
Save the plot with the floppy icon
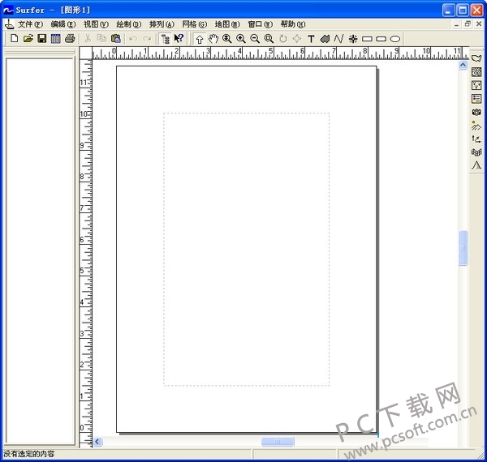pyautogui.click(x=42, y=39)
